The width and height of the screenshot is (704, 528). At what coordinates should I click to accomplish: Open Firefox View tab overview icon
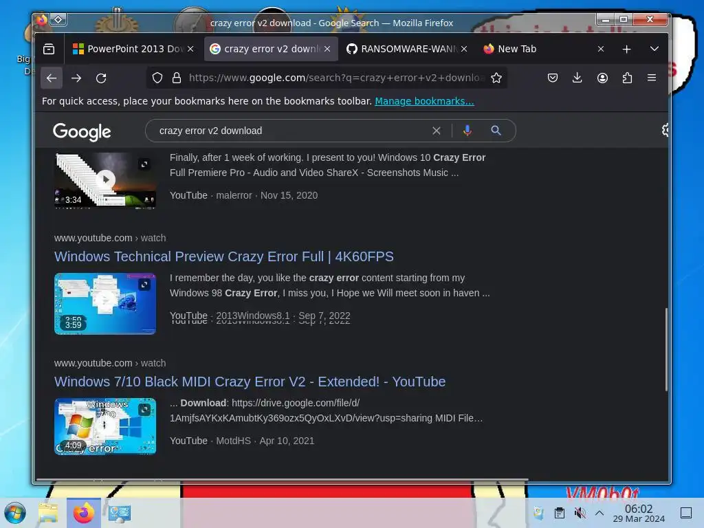[49, 49]
